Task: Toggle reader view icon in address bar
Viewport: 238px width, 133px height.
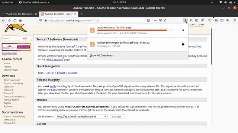Action: click(148, 20)
